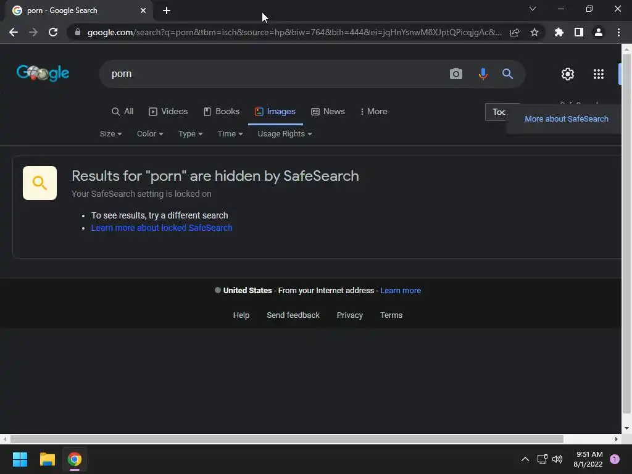Open the Privacy footer link

coord(349,315)
